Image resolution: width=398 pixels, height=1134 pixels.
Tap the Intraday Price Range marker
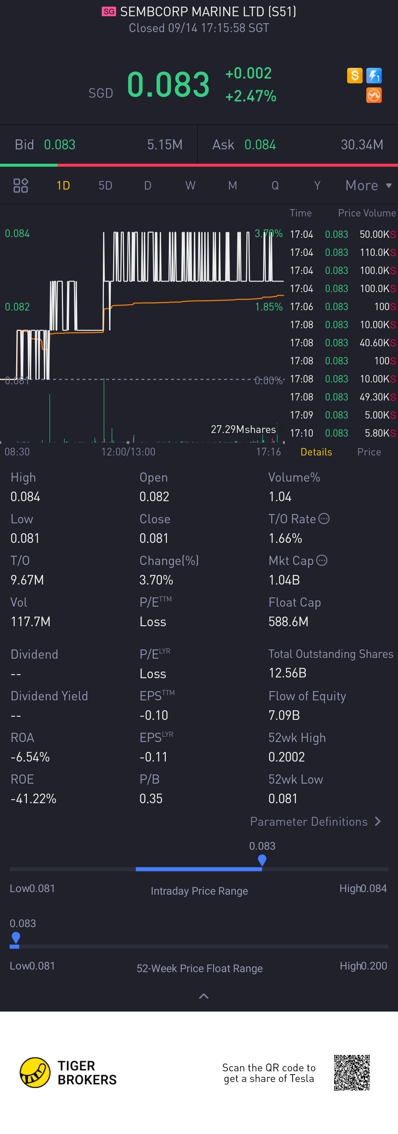click(x=262, y=860)
